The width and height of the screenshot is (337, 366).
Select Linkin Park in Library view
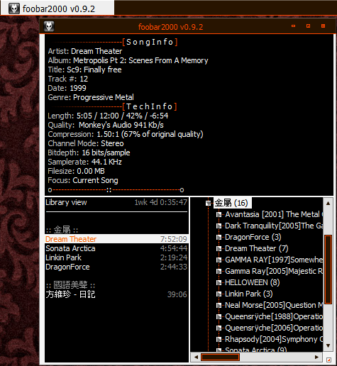click(x=116, y=257)
